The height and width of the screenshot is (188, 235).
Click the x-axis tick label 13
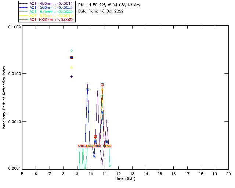pos(132,174)
